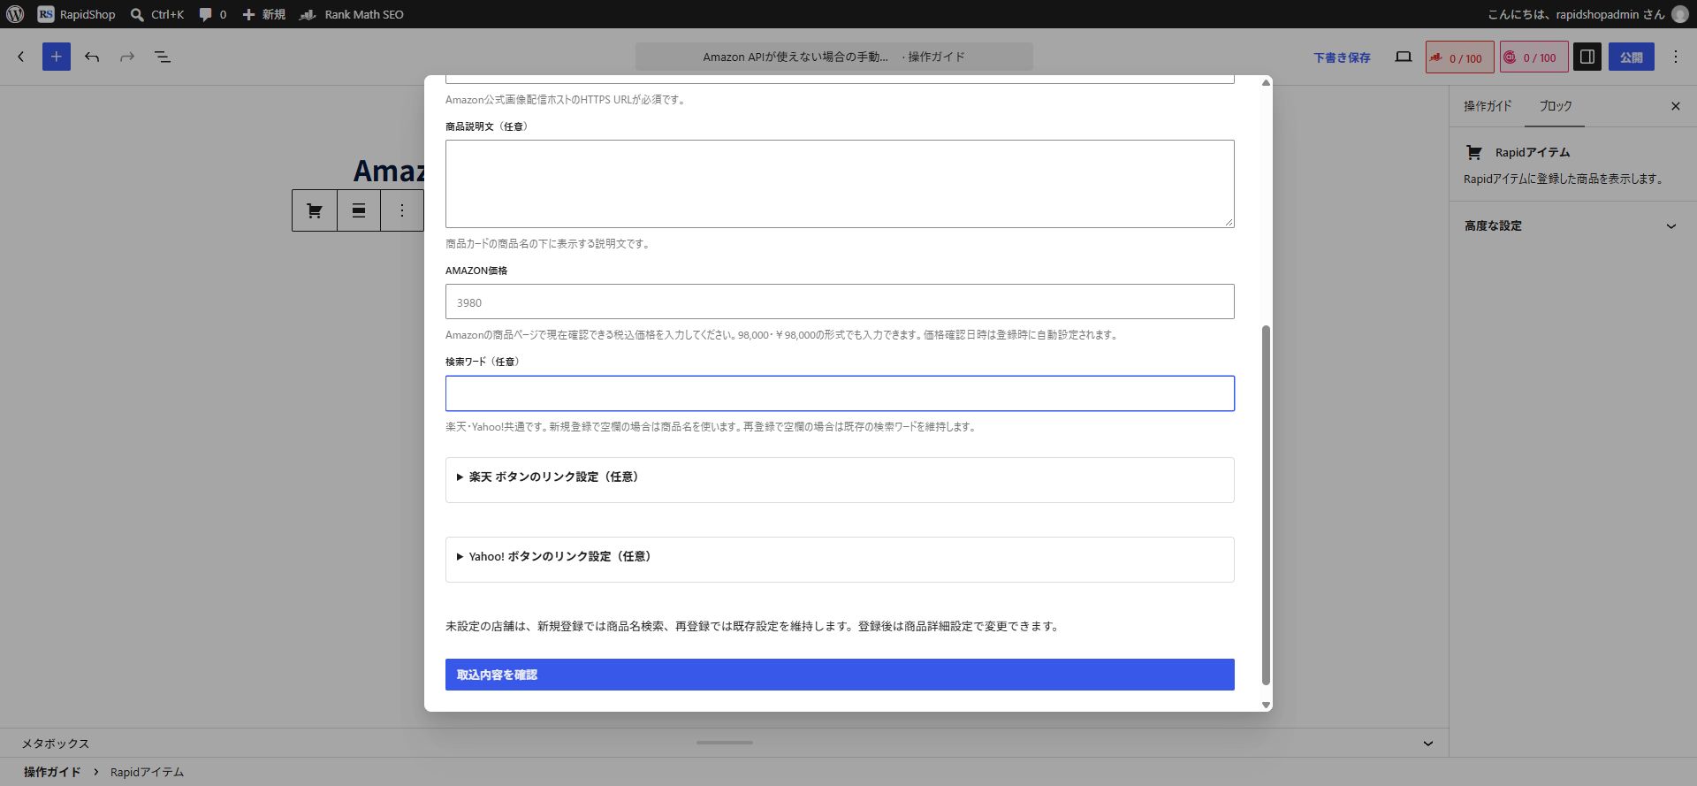
Task: Toggle the settings sidebar panel
Action: coord(1587,57)
